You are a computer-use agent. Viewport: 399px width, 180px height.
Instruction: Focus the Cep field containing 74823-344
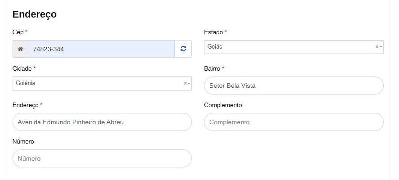tap(101, 49)
